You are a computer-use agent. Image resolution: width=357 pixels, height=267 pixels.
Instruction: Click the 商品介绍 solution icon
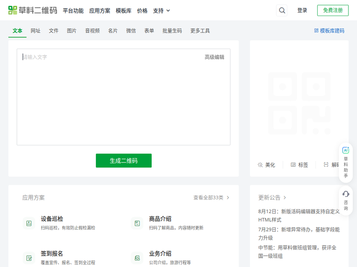[x=137, y=223]
